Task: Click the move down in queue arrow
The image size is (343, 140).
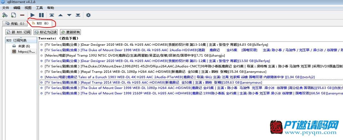Action: [69, 15]
